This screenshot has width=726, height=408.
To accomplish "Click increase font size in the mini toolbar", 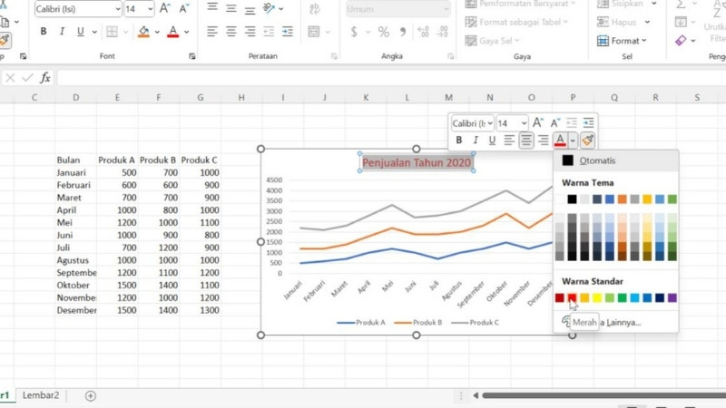I will (x=538, y=123).
